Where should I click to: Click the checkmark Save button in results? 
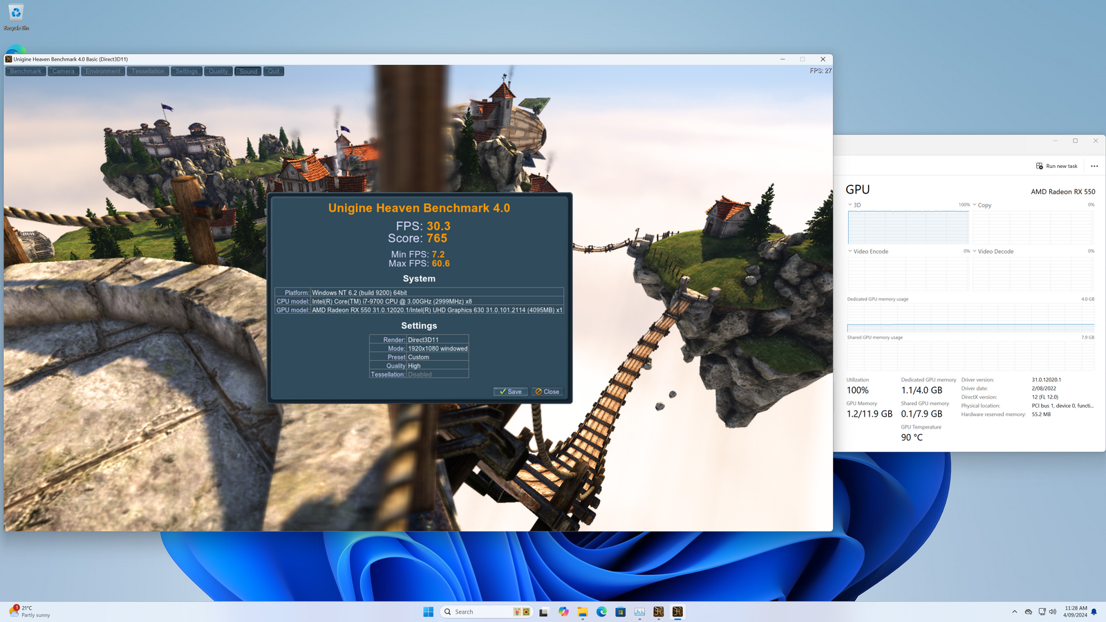511,392
